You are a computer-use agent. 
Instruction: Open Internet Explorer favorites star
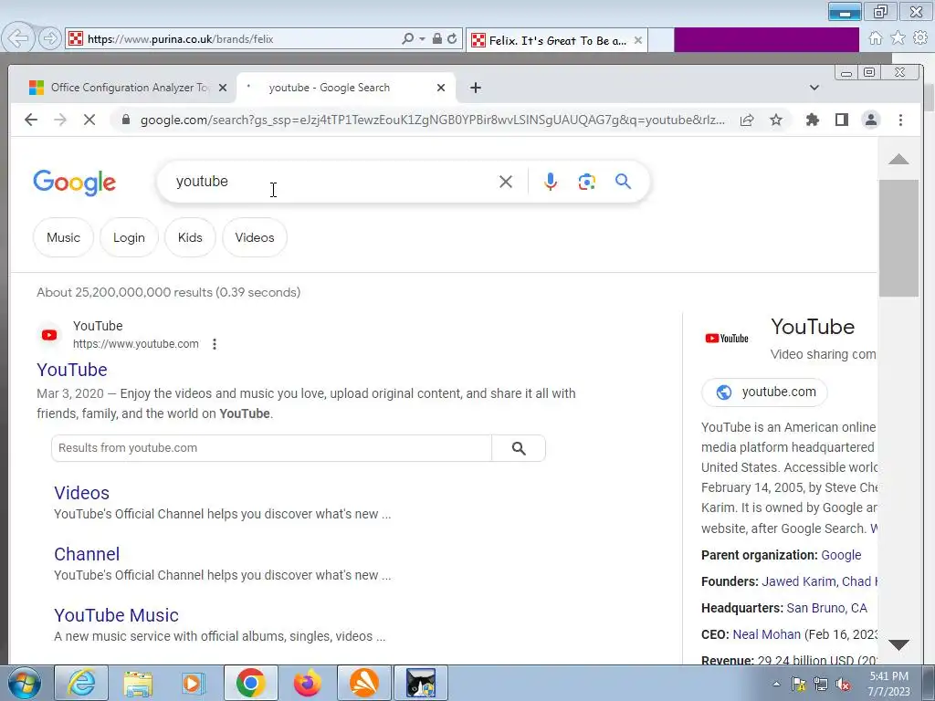pos(898,38)
